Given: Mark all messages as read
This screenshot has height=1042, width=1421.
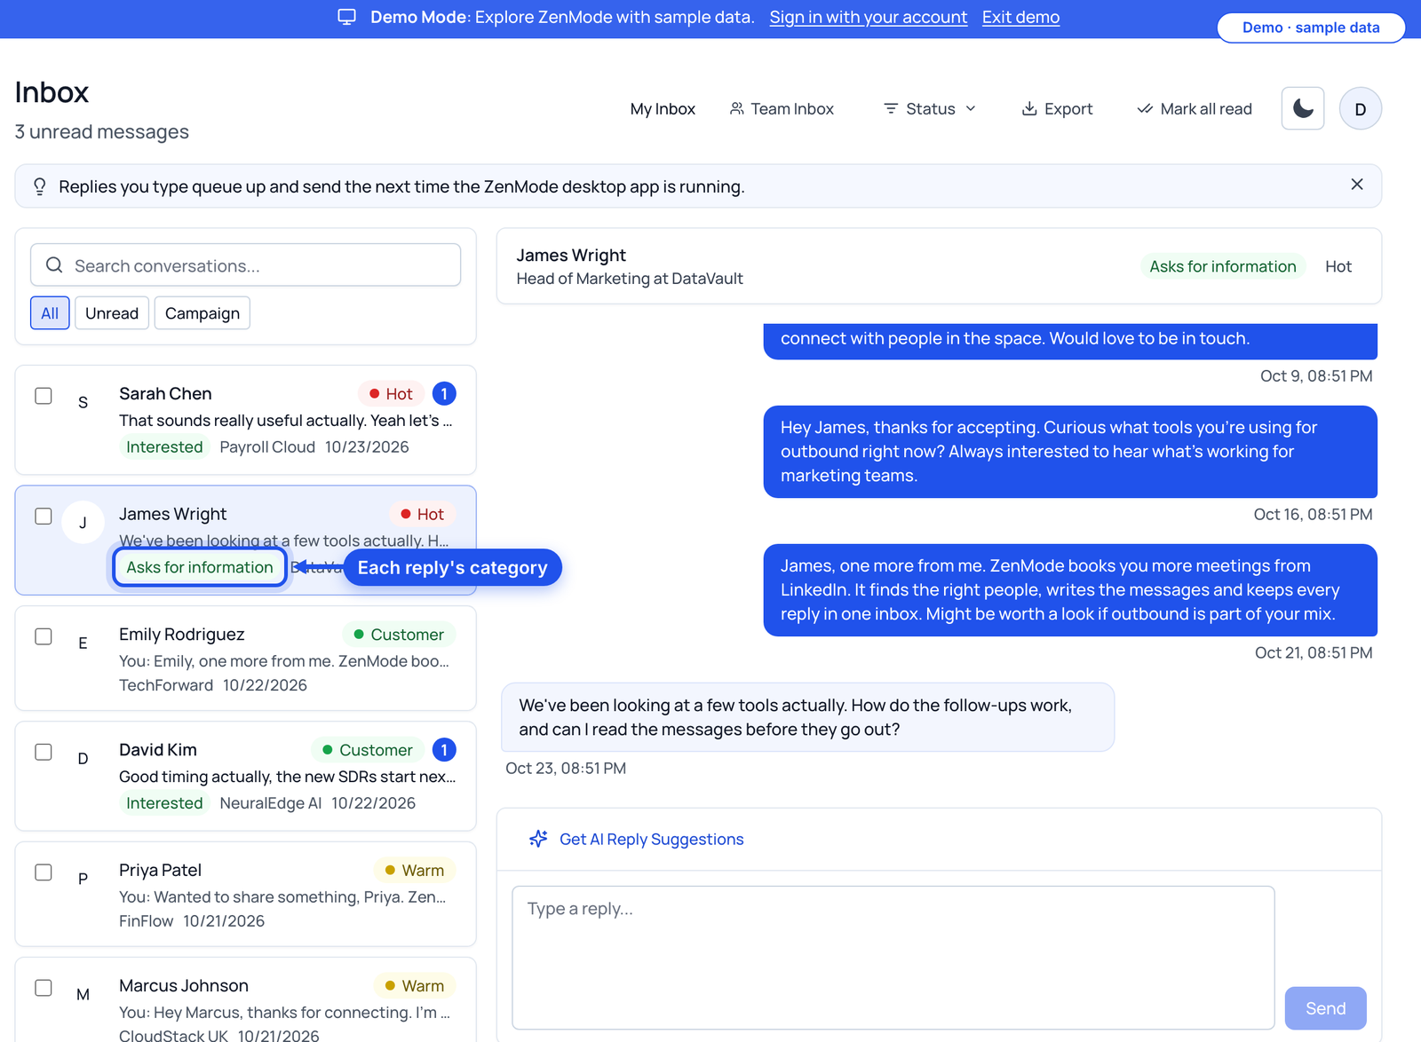Looking at the screenshot, I should pyautogui.click(x=1195, y=108).
